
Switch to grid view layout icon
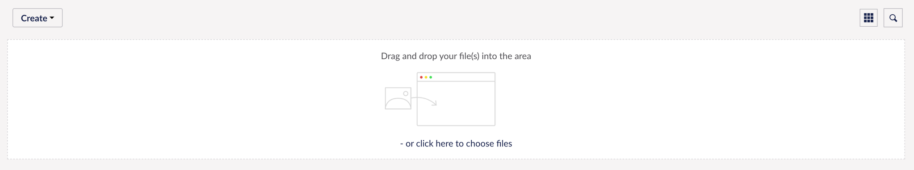click(x=868, y=18)
